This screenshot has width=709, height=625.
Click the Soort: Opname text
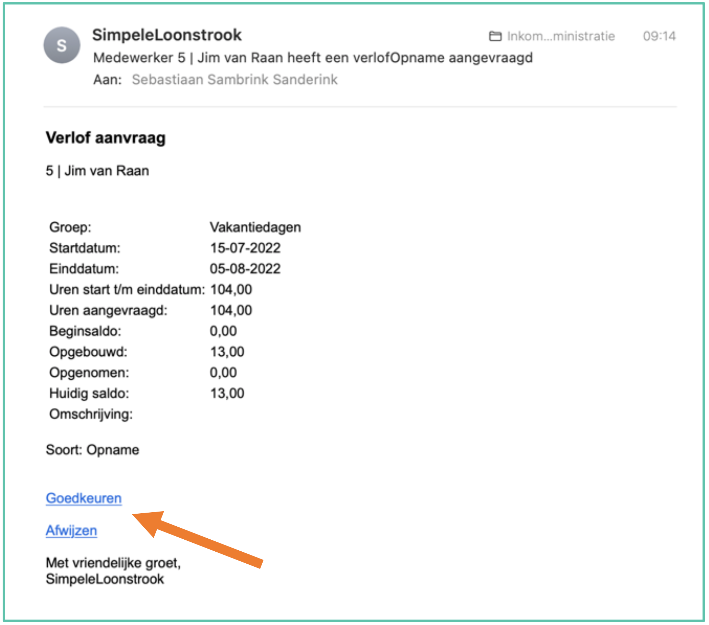pyautogui.click(x=93, y=450)
